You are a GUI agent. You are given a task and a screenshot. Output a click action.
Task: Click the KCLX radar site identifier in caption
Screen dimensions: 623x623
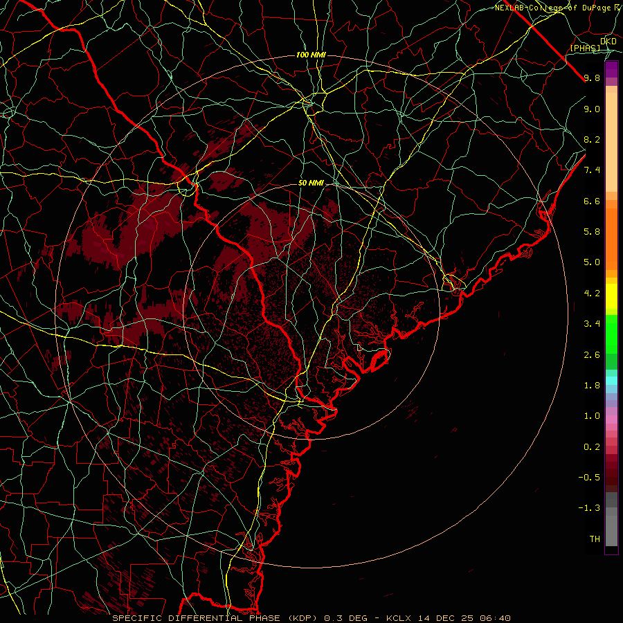point(399,618)
